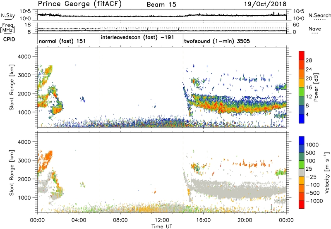Viewport: 331px width, 229px height.
Task: Click the 'Time UT' axis title
Action: [162, 226]
